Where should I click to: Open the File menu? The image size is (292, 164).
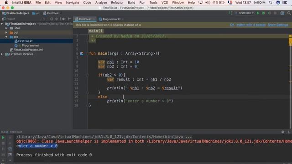38,3
